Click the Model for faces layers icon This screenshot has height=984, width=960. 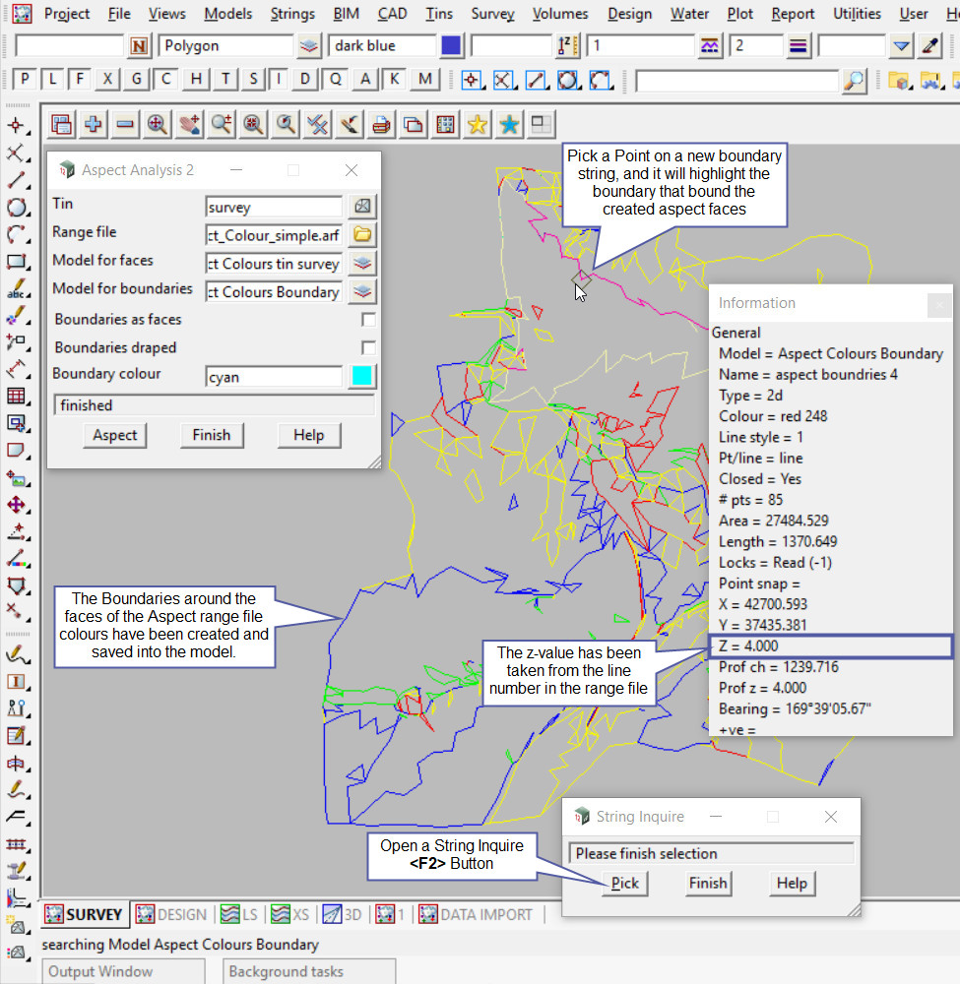(363, 263)
